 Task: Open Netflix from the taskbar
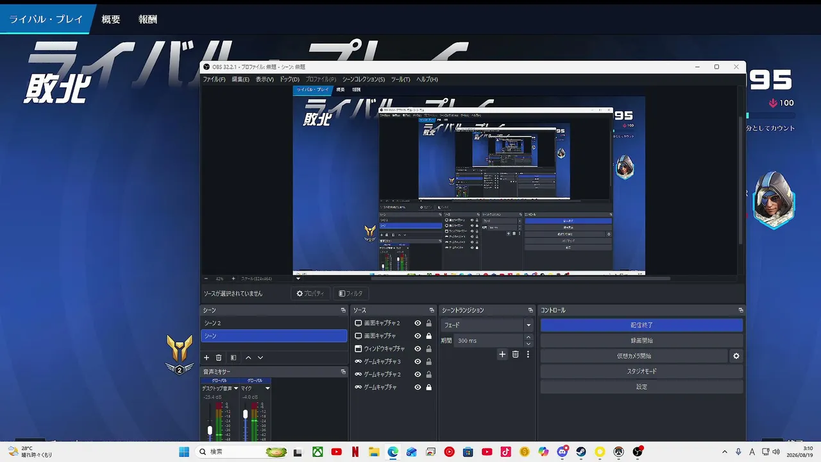tap(355, 452)
